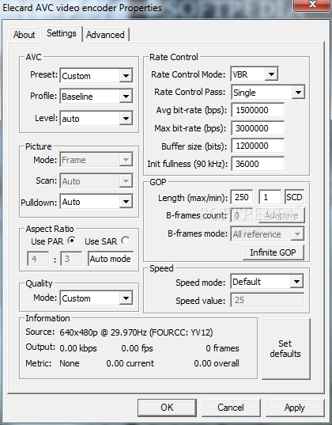Click the Buffer size input field
332x425 pixels.
(x=258, y=146)
